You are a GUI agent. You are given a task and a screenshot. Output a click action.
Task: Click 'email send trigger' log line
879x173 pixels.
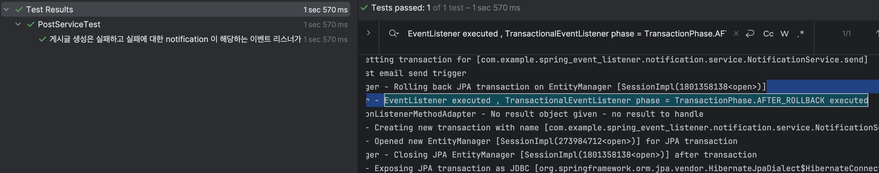pyautogui.click(x=416, y=73)
